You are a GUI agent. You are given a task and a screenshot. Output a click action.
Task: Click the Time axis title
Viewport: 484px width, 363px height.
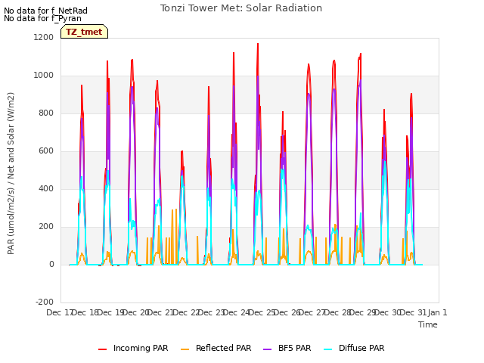(428, 324)
